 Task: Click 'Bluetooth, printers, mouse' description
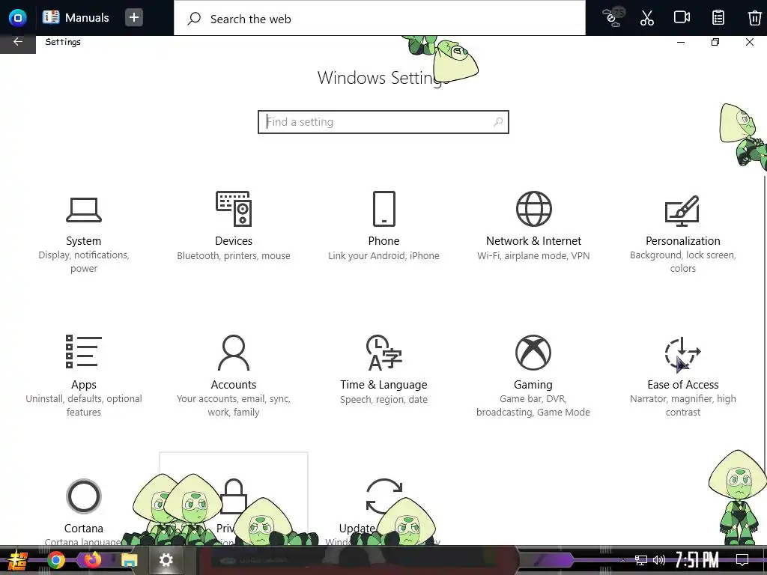click(x=234, y=256)
